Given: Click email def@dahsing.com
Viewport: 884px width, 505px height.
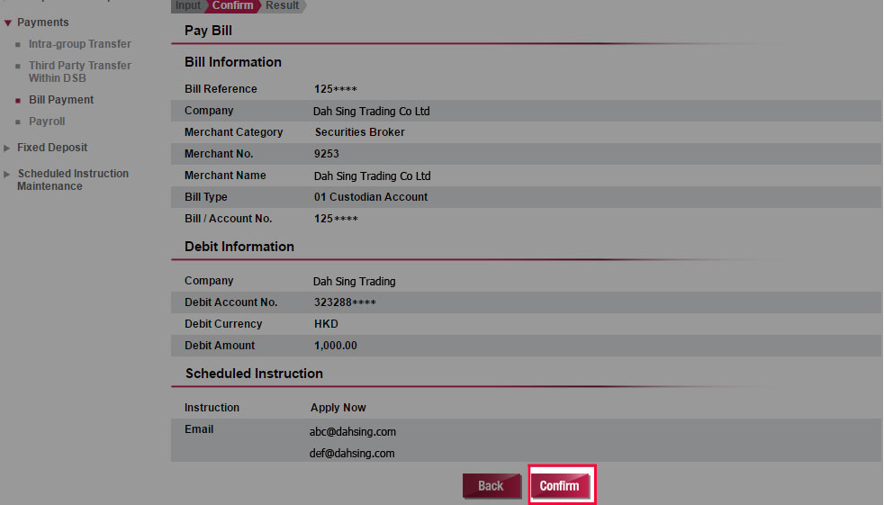Looking at the screenshot, I should pos(352,453).
